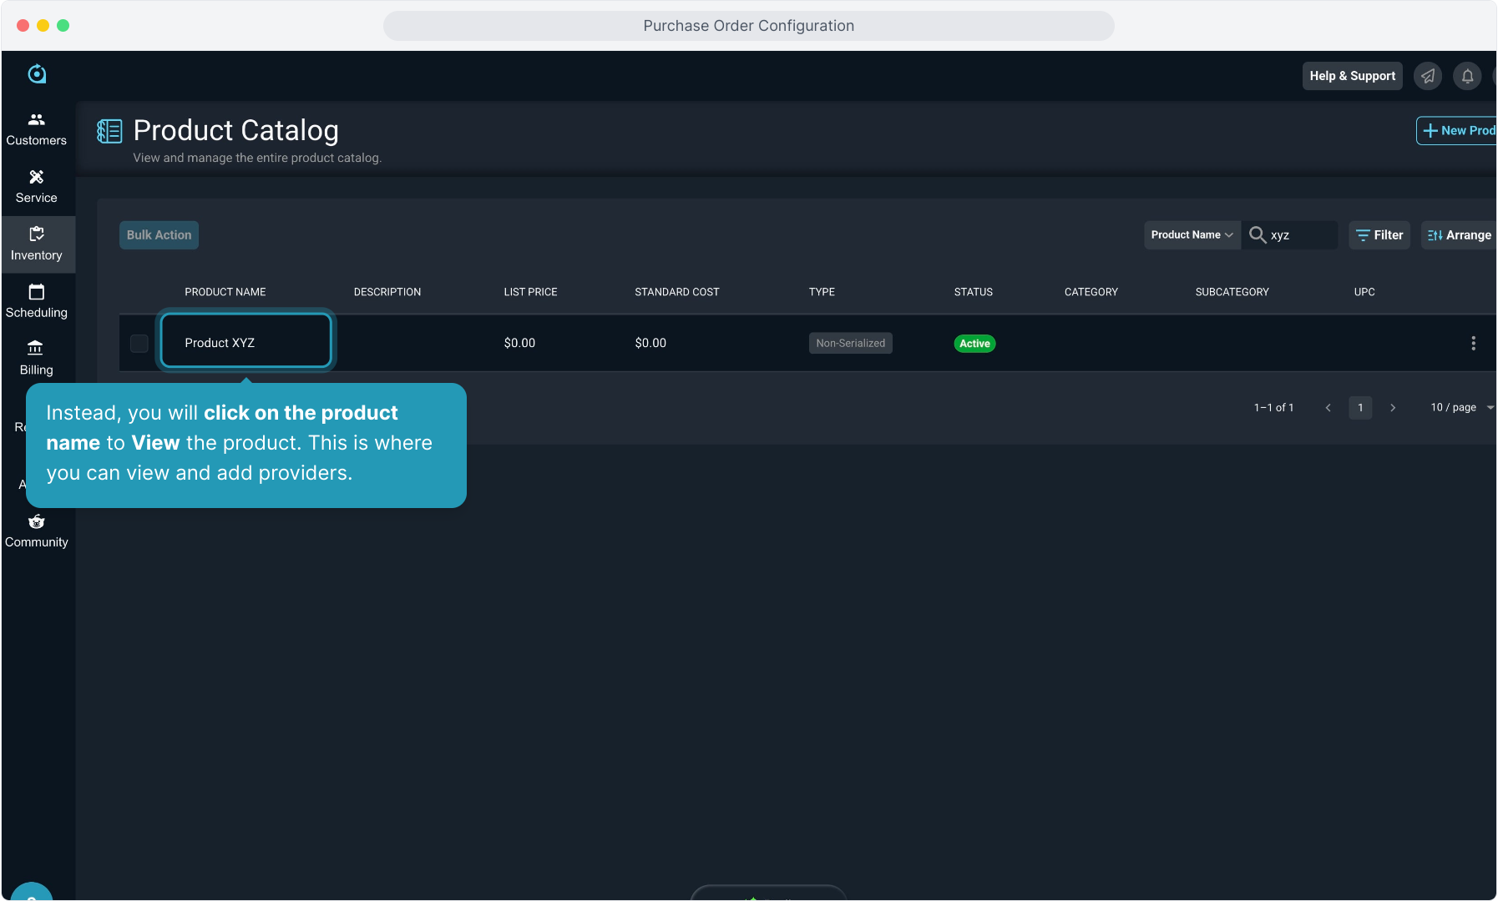The height and width of the screenshot is (901, 1498).
Task: Tick the Product XYZ row checkbox
Action: click(x=139, y=343)
